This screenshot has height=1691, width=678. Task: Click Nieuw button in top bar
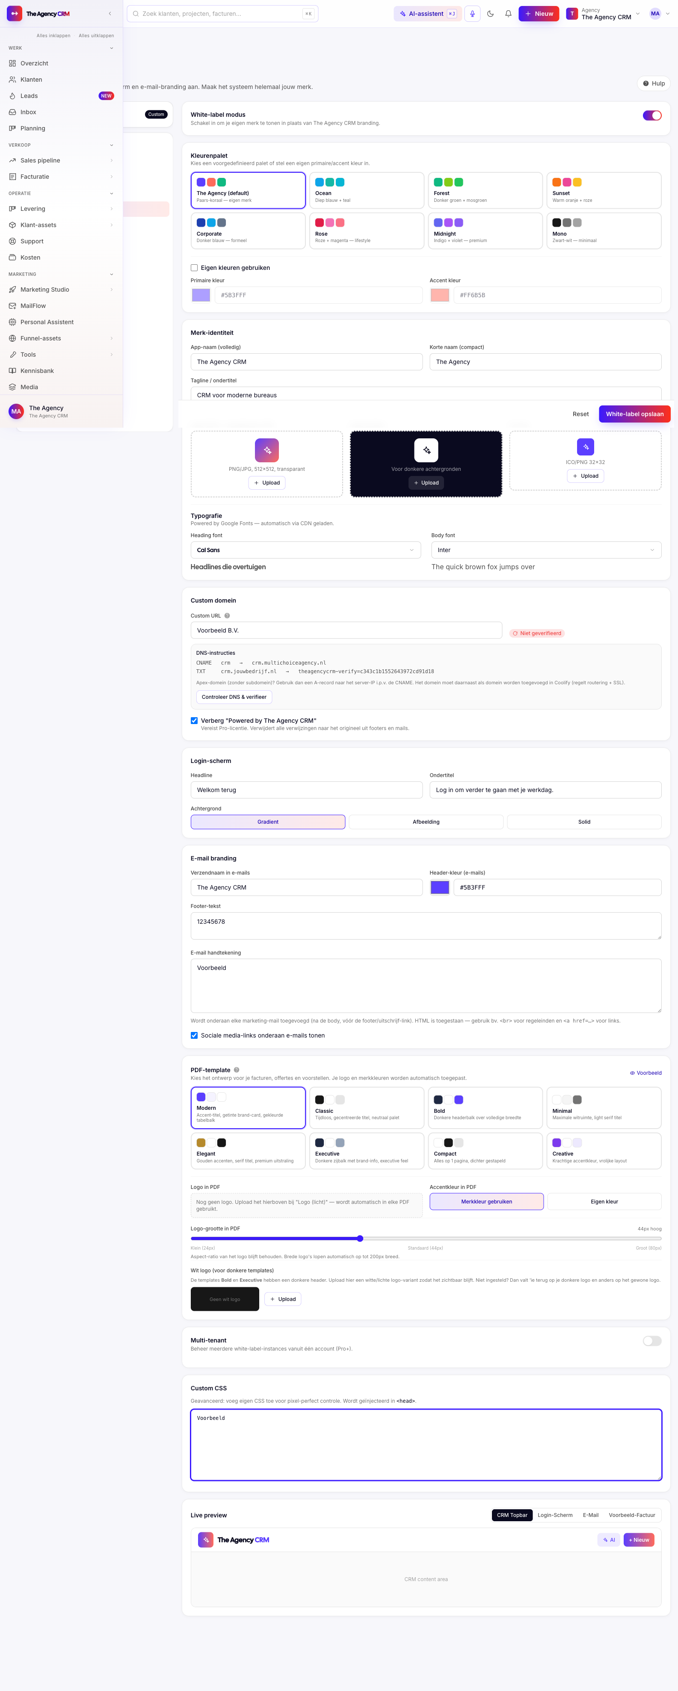[x=538, y=14]
